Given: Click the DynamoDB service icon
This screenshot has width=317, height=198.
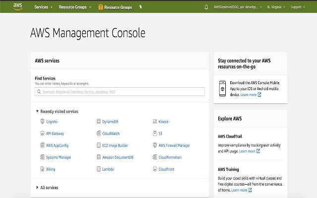Looking at the screenshot, I should pyautogui.click(x=99, y=121).
